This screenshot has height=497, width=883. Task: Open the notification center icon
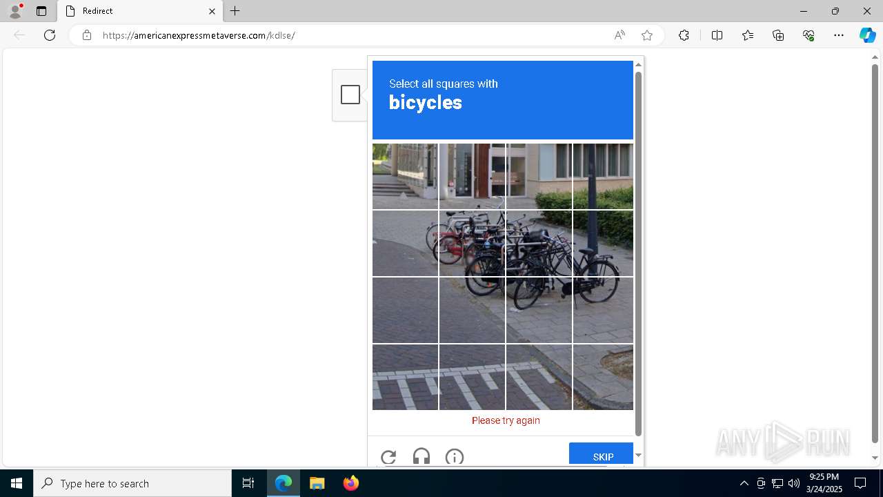[x=860, y=483]
